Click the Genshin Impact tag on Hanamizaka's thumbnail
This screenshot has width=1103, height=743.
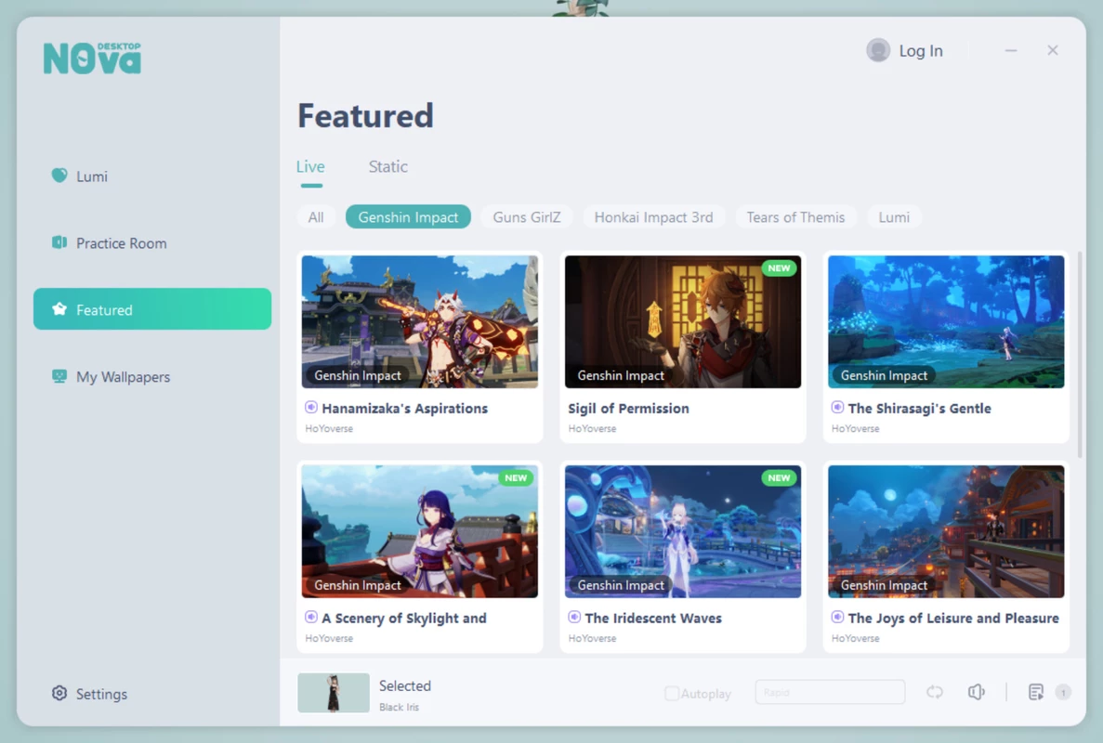pyautogui.click(x=358, y=375)
